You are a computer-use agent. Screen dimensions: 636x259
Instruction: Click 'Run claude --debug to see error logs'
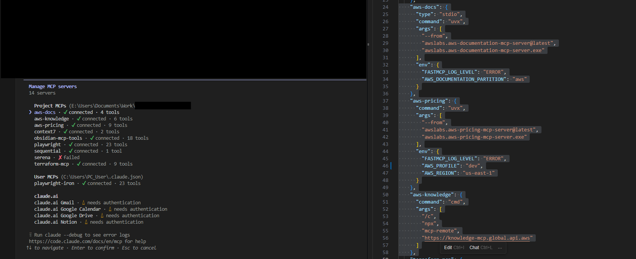click(x=82, y=235)
